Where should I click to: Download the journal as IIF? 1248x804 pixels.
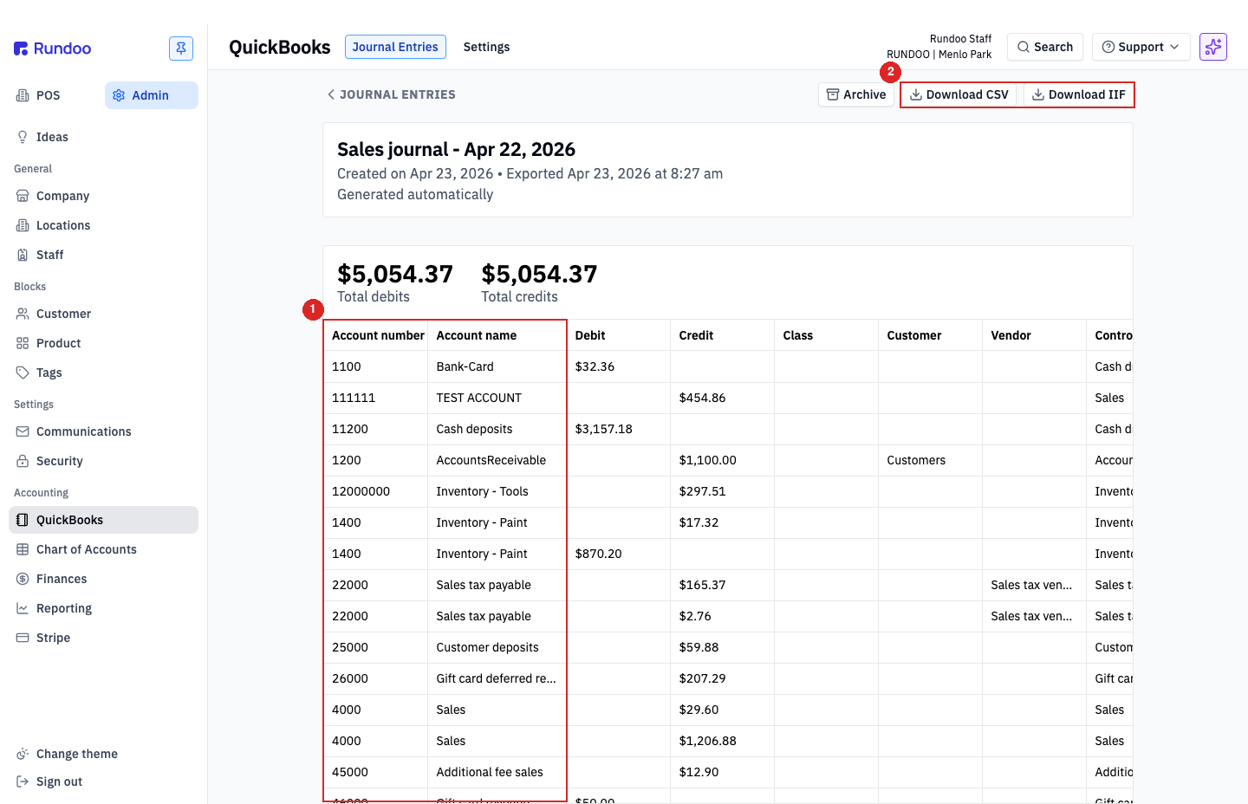point(1079,94)
